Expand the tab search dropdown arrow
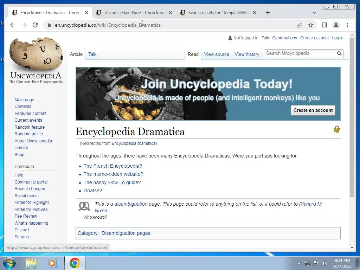Screen dimensions: 360x270 point(314,13)
